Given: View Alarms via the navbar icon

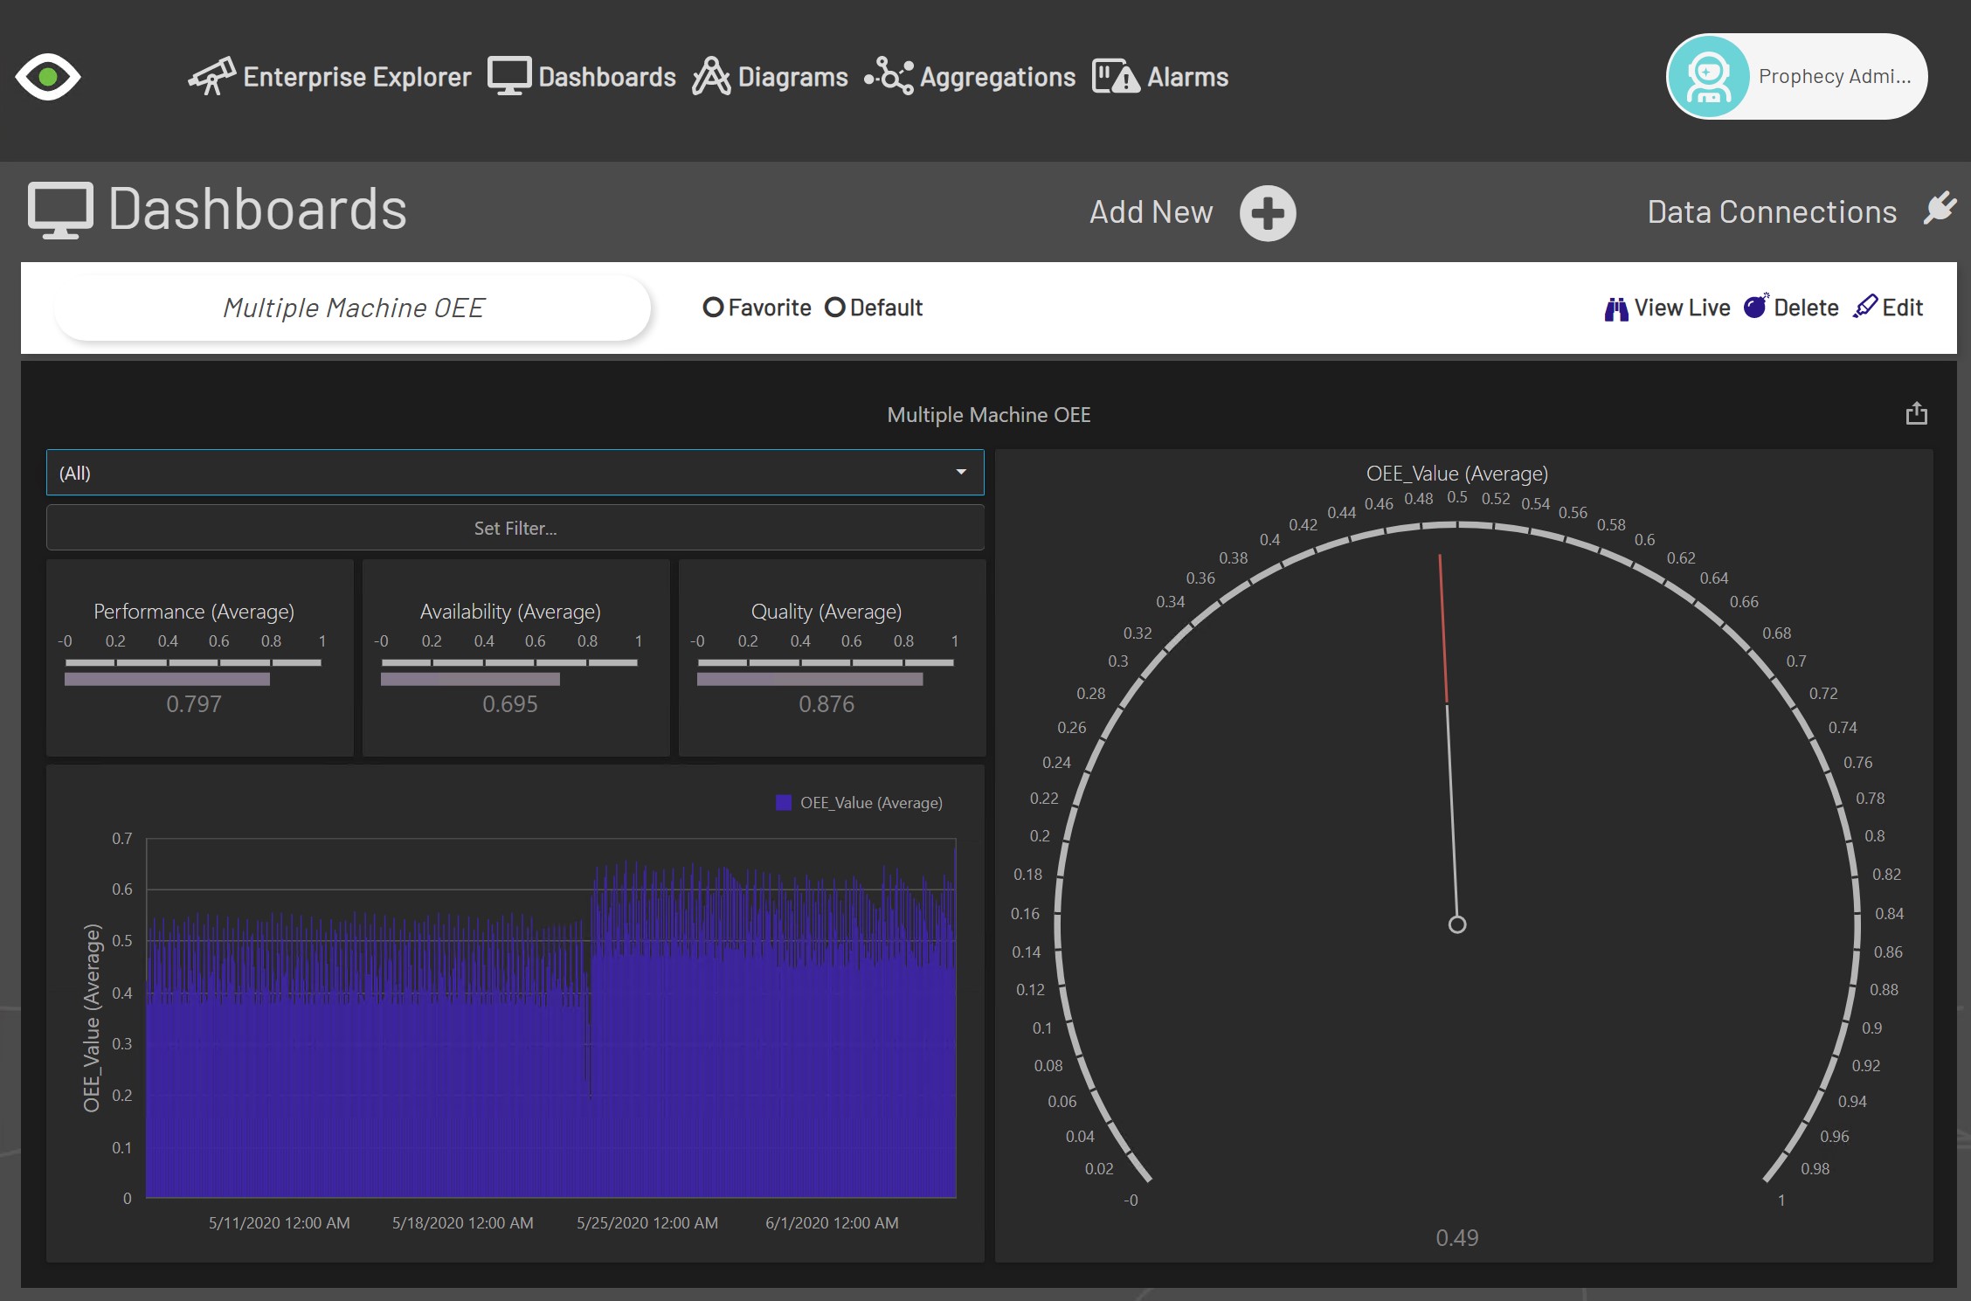Looking at the screenshot, I should coord(1161,77).
